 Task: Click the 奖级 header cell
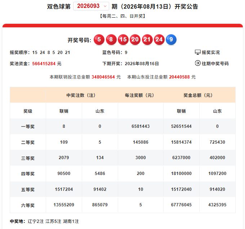(28, 111)
